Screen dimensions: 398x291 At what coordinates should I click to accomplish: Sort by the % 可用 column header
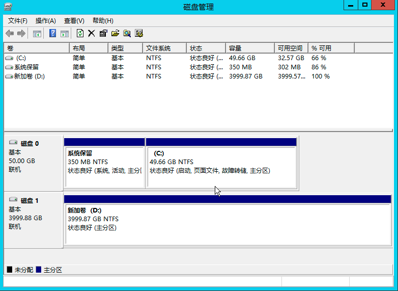pos(331,48)
